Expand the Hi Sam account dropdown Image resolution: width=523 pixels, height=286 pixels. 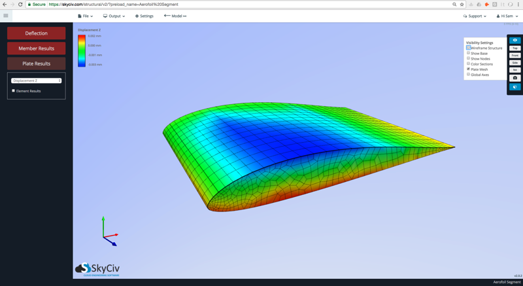tap(507, 16)
